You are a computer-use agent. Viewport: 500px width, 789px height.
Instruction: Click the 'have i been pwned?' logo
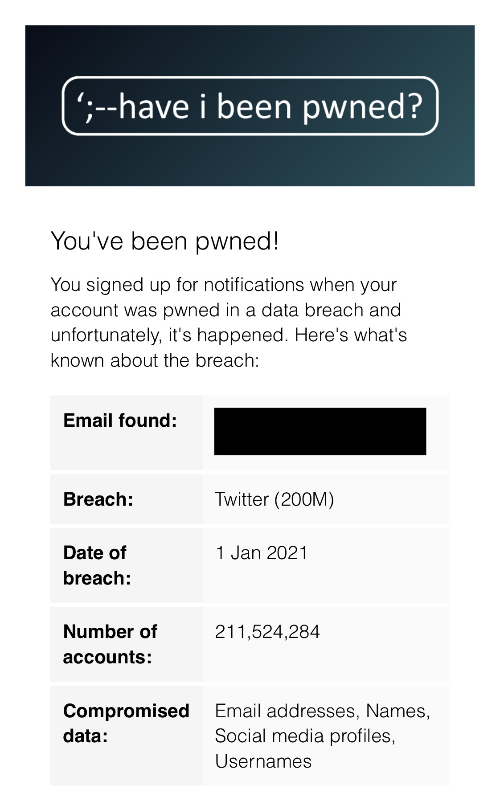point(250,106)
